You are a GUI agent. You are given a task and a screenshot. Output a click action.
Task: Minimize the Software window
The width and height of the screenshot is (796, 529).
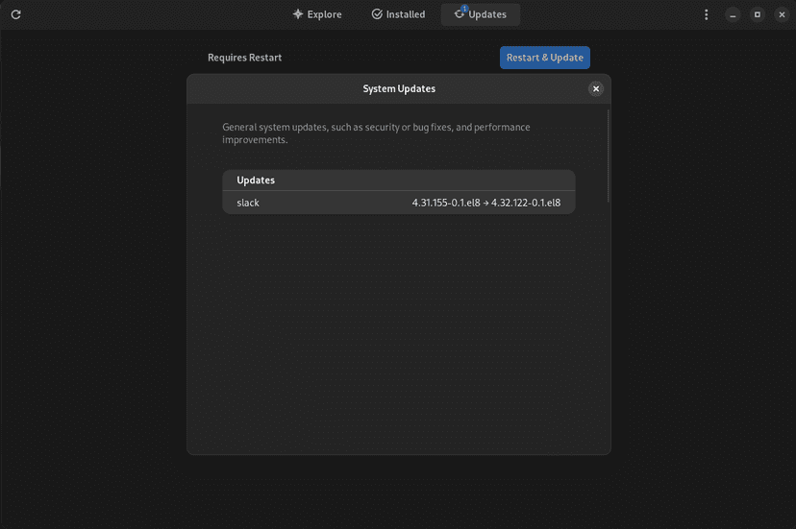[734, 14]
